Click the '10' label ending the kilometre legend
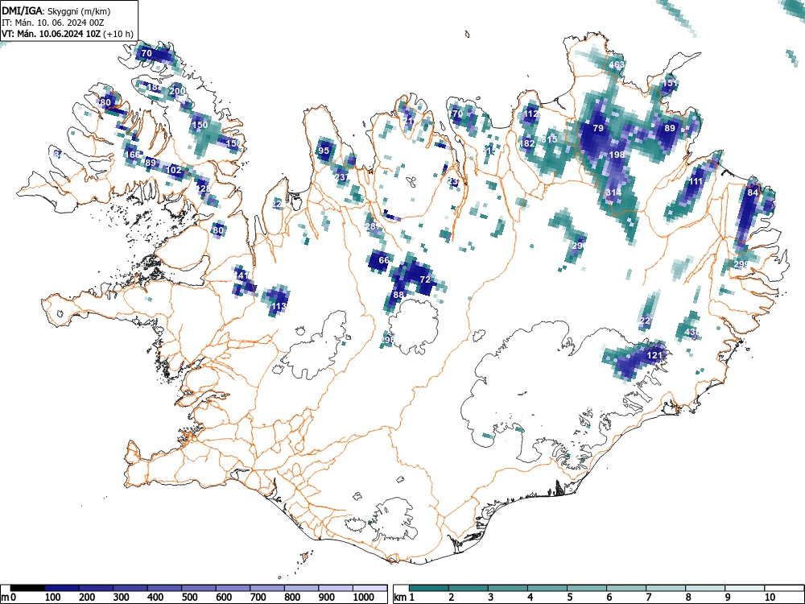This screenshot has width=805, height=604. click(770, 598)
